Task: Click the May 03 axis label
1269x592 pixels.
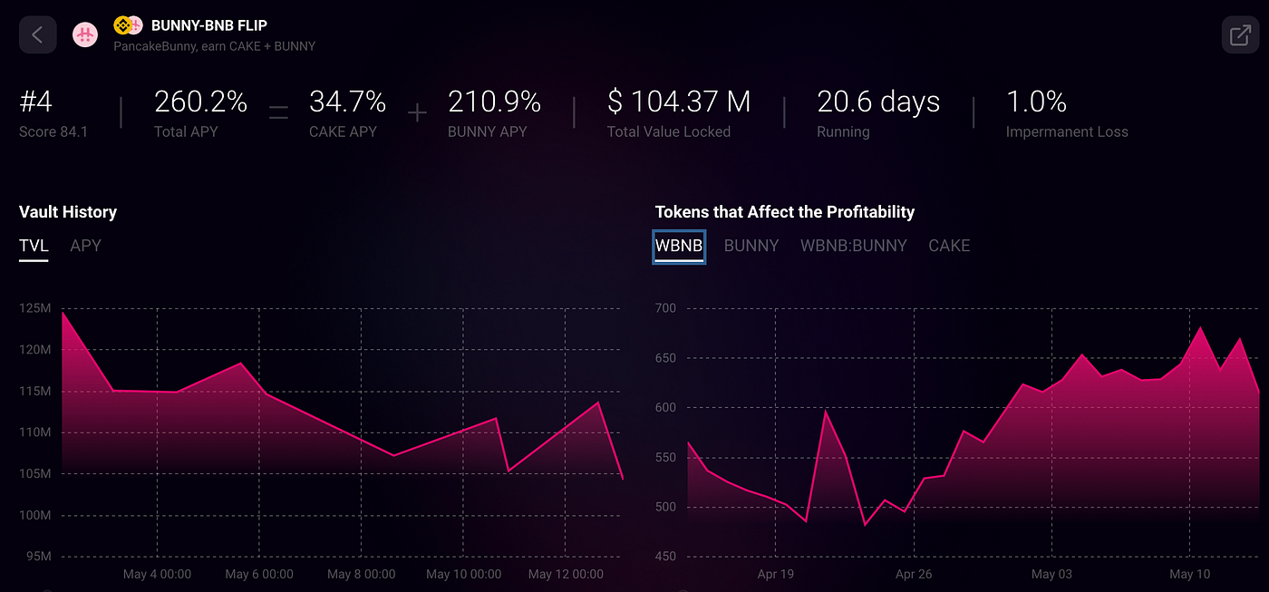Action: point(1051,574)
